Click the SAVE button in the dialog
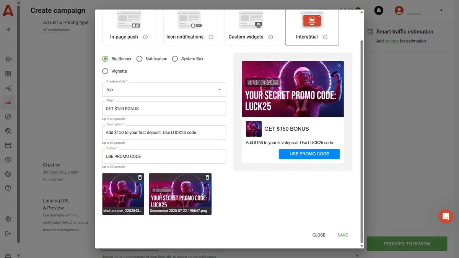 pyautogui.click(x=342, y=235)
